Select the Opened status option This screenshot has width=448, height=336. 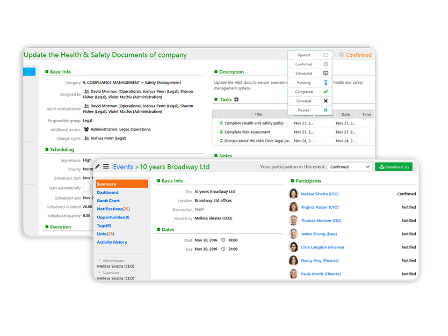[310, 55]
